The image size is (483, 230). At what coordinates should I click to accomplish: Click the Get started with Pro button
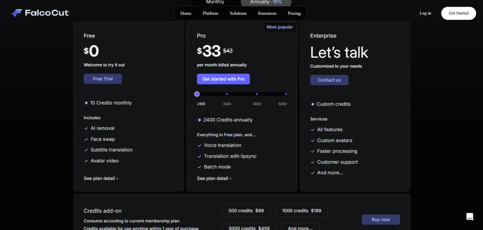(x=223, y=79)
